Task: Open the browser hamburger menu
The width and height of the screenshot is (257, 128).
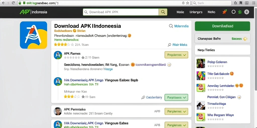Action: (253, 3)
